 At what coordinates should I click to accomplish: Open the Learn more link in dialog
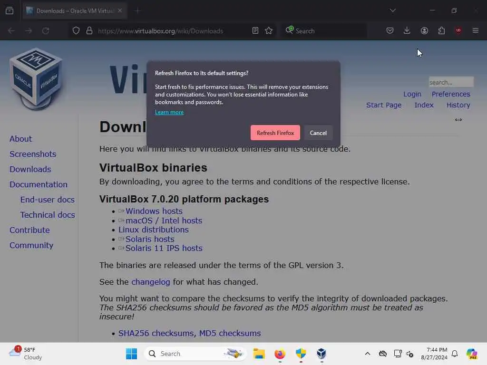click(x=169, y=112)
